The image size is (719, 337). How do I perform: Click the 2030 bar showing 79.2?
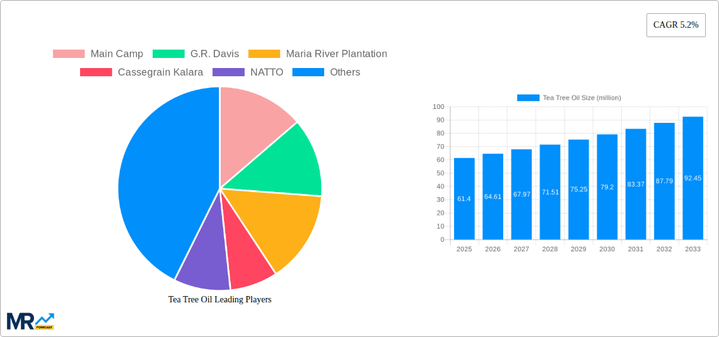tap(607, 186)
